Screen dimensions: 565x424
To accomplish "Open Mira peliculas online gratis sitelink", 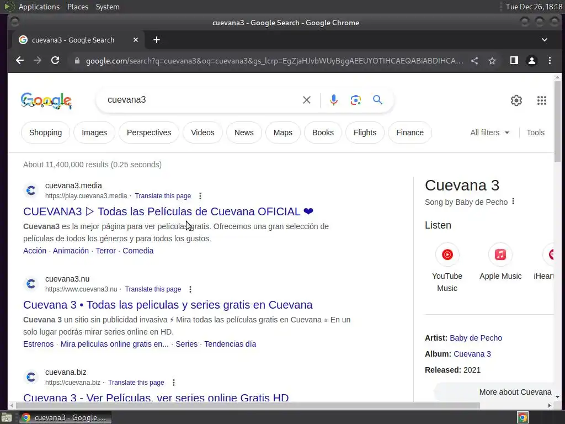I will coord(115,344).
